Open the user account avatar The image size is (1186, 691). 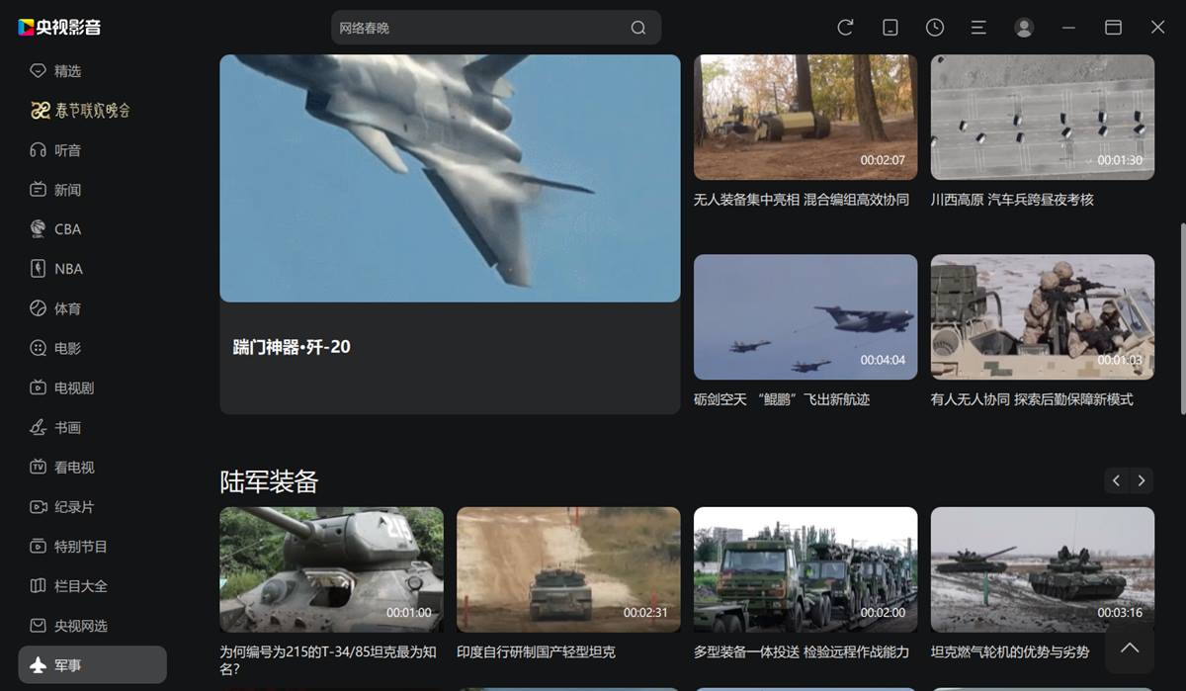point(1024,27)
